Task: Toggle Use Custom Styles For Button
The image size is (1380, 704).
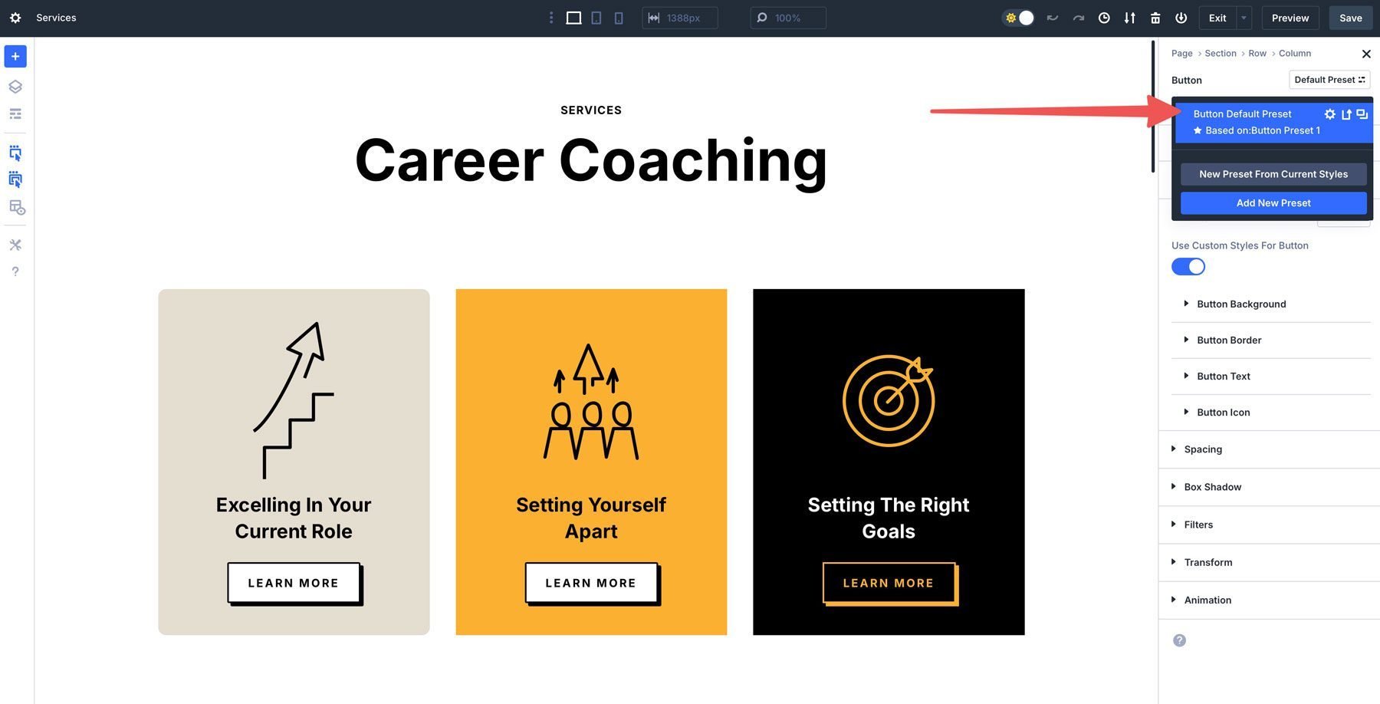Action: coord(1188,267)
